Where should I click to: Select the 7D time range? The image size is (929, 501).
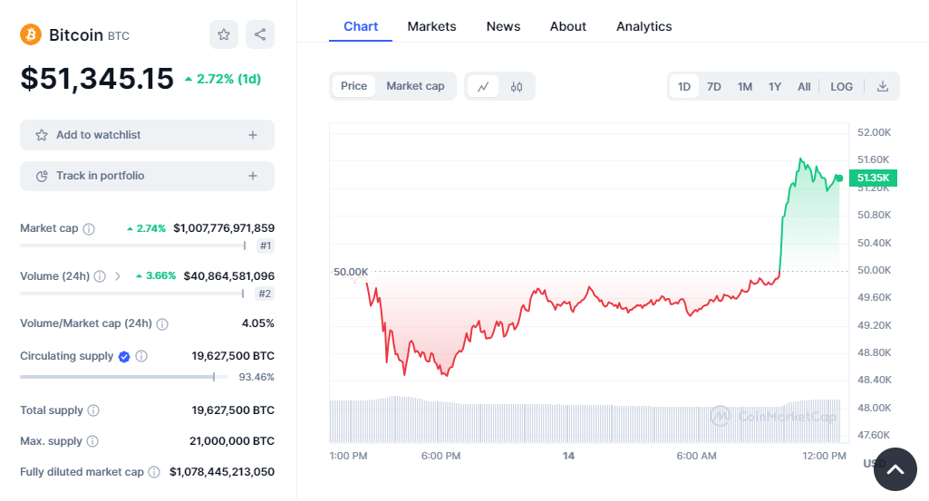(714, 86)
